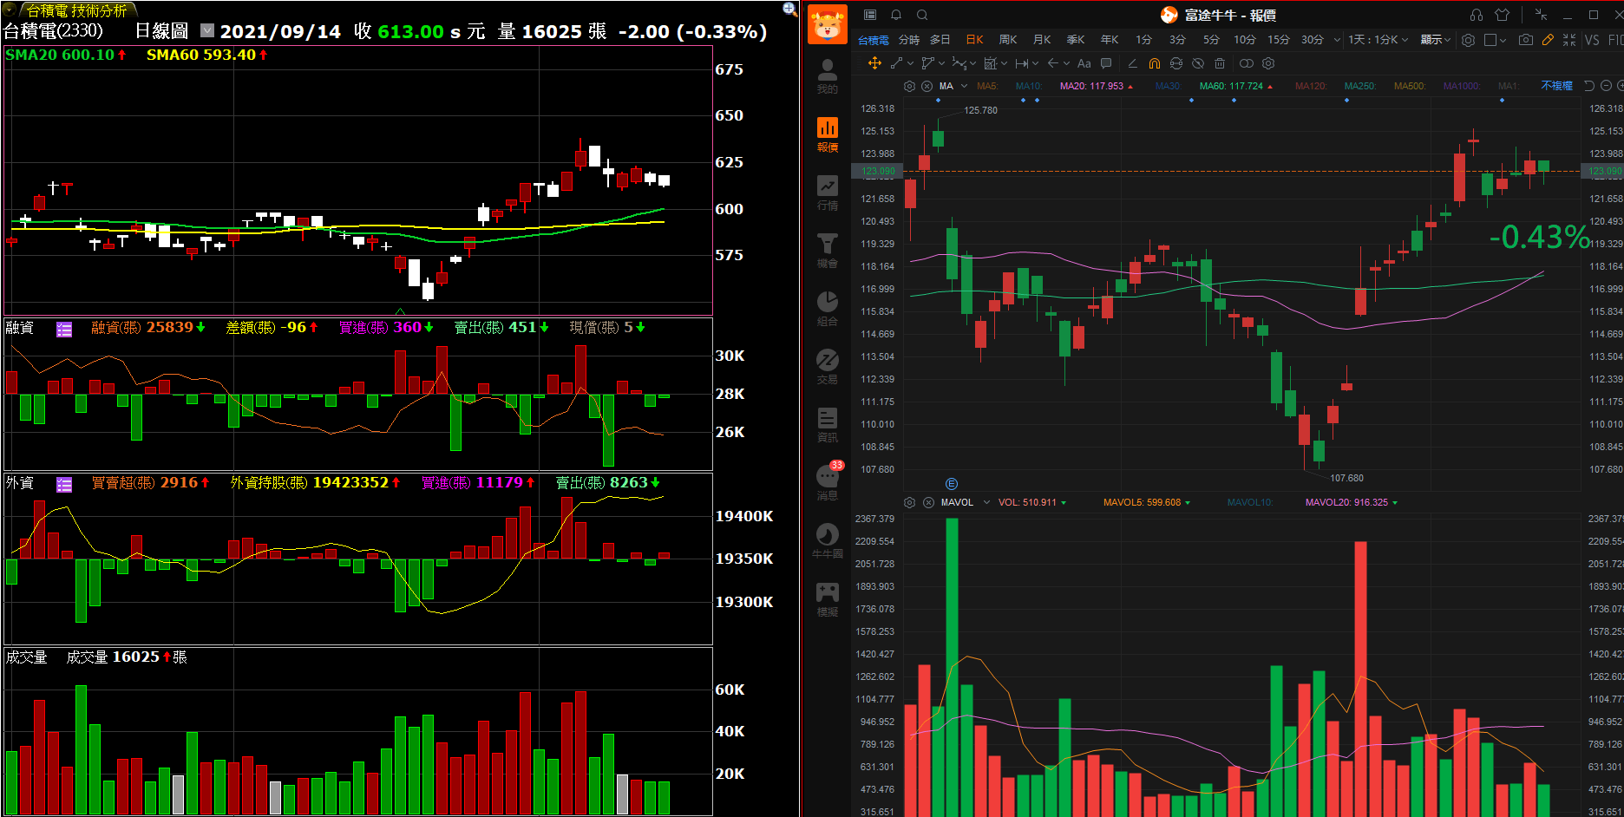The image size is (1624, 817).
Task: Open the 機會 opportunities sidebar icon
Action: [828, 251]
